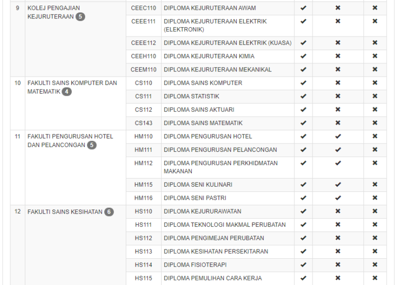Click the last-column cross icon for HM116
This screenshot has height=285, width=396.
[375, 198]
